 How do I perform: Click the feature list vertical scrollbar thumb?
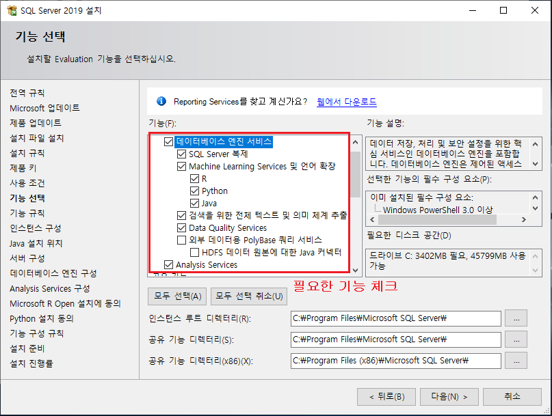coord(356,174)
